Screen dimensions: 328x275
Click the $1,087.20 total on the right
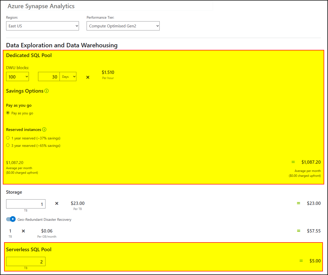pyautogui.click(x=311, y=162)
